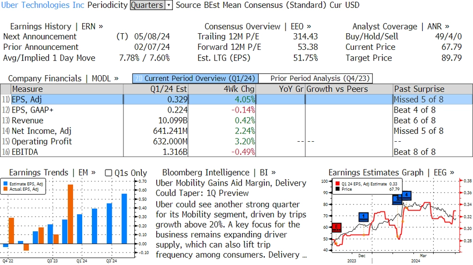Select the Net Income, Adj row
This screenshot has height=265, width=473.
(236, 131)
